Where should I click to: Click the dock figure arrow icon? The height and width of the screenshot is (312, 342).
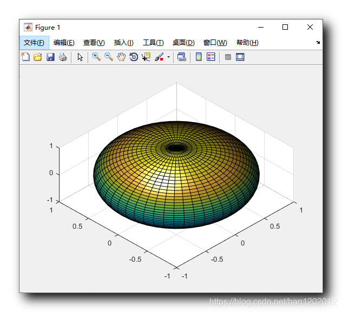(x=318, y=43)
